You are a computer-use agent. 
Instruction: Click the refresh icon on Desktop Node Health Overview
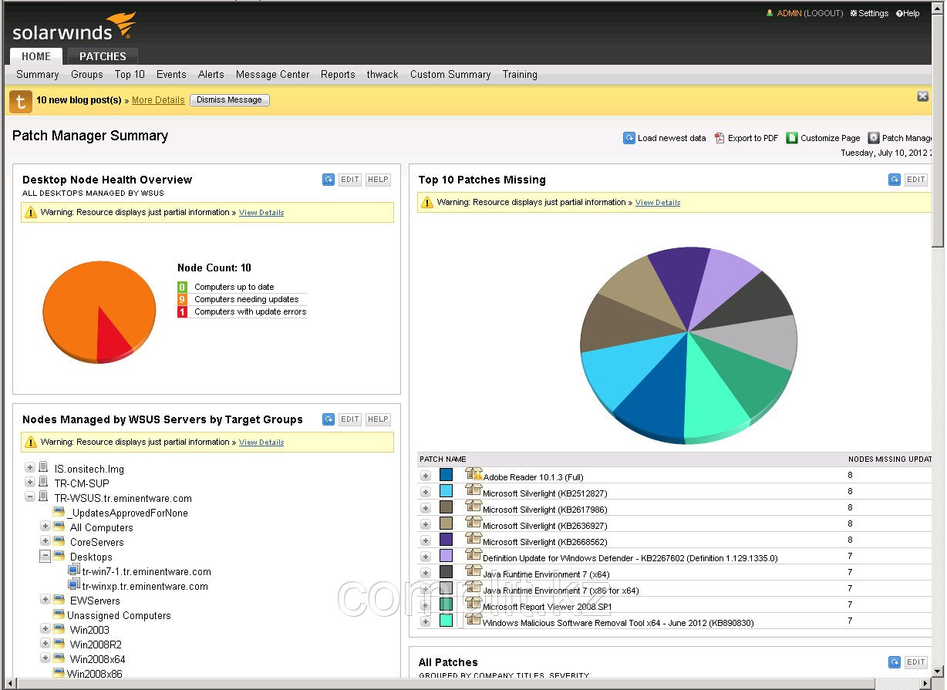pos(329,179)
